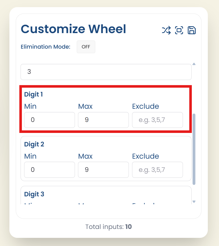Screen dimensions: 219x246
Task: Open fullscreen view via the expand icon
Action: tap(179, 30)
